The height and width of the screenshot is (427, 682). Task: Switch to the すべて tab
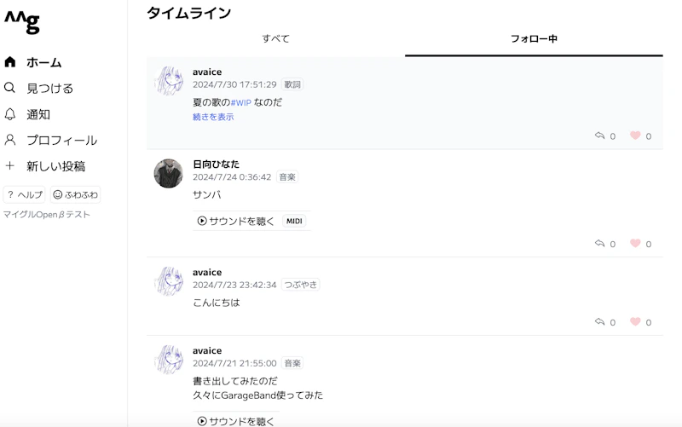point(275,39)
